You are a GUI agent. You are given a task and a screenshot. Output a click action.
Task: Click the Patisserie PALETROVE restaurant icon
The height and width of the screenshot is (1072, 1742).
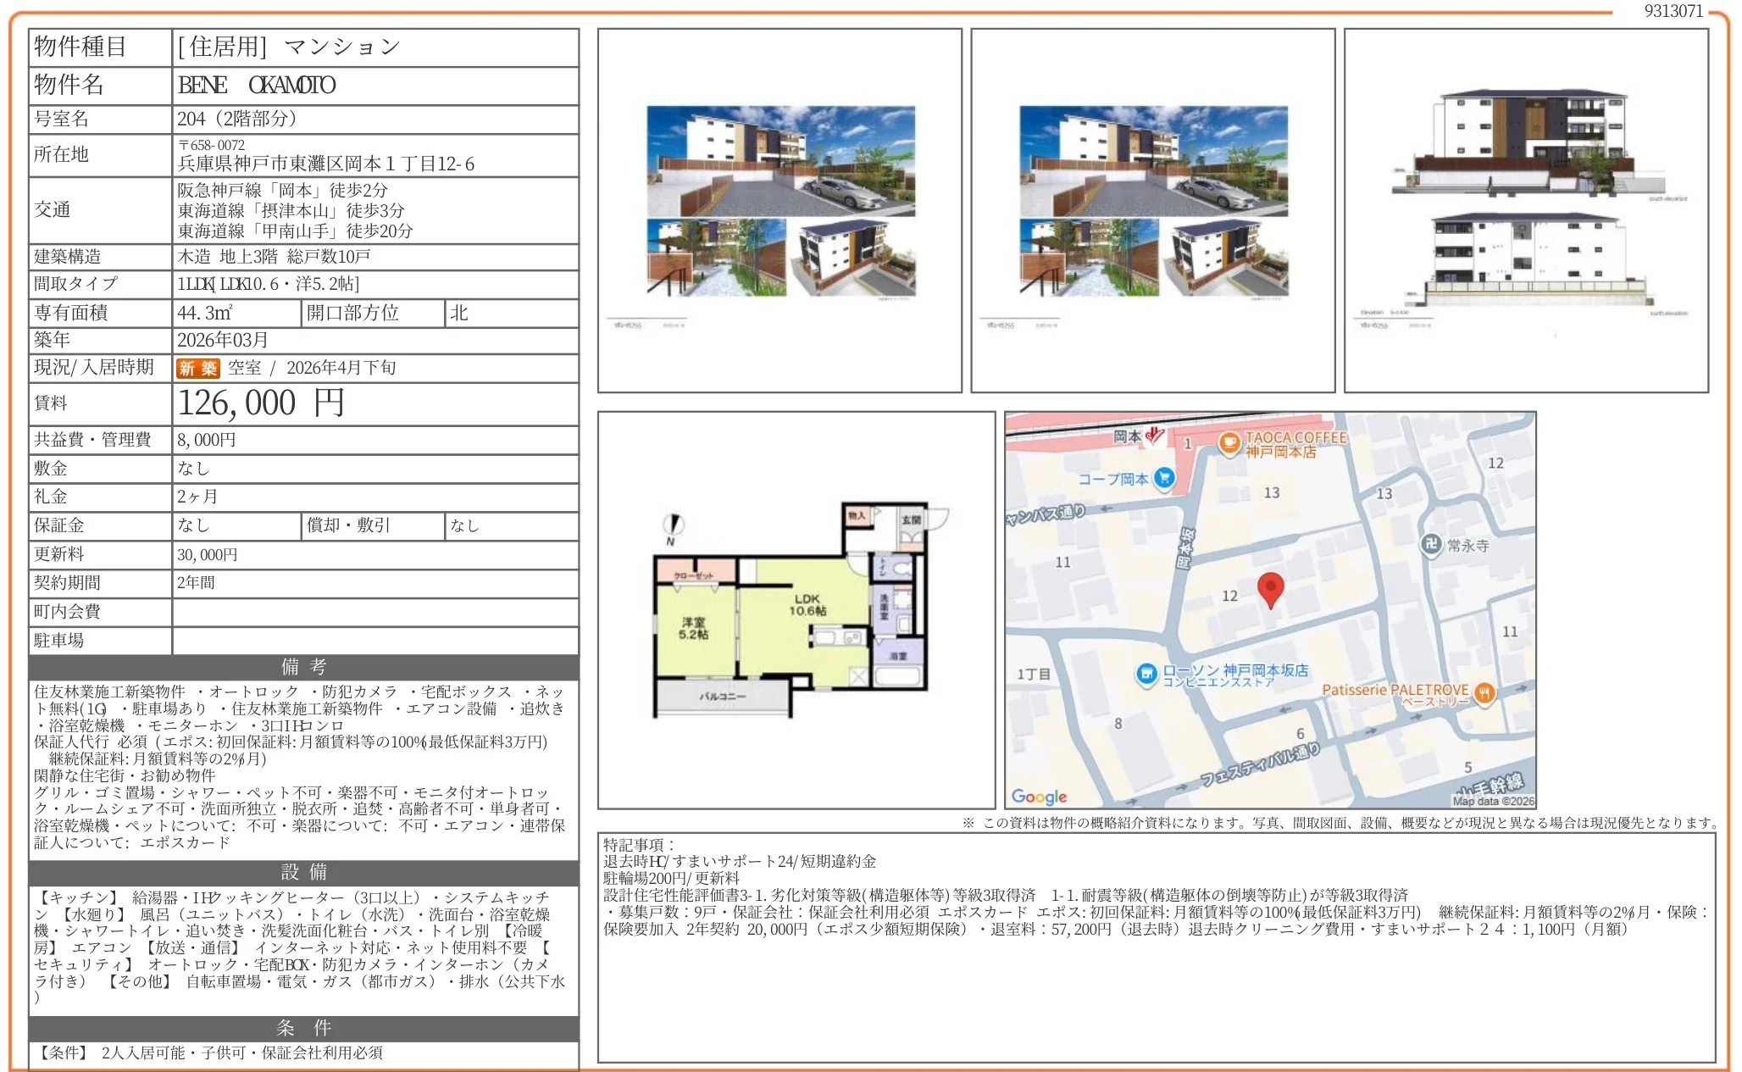tap(1484, 693)
